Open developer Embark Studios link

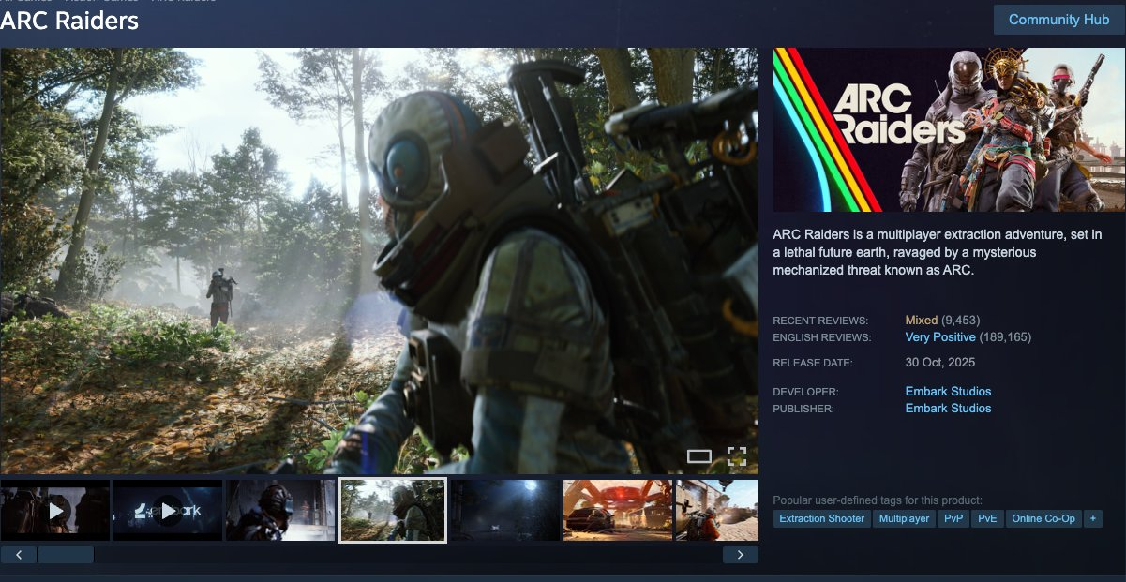tap(948, 392)
